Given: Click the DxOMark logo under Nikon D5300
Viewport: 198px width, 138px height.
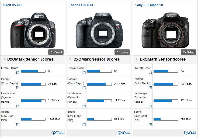Looking at the screenshot, I should point(57,133).
